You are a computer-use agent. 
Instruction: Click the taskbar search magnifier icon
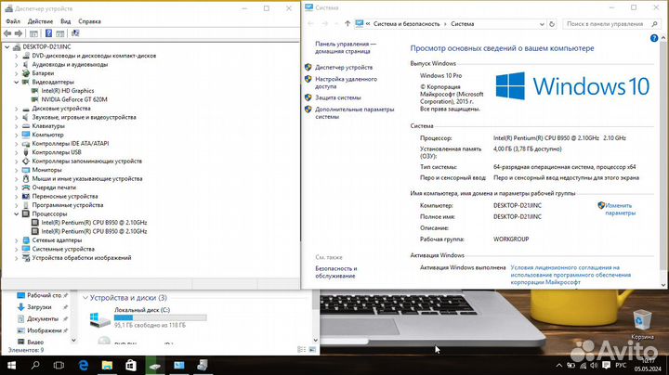pos(35,365)
